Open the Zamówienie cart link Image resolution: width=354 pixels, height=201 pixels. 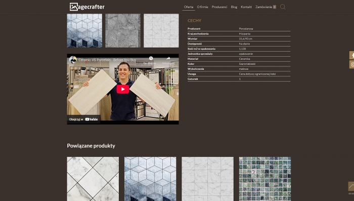pyautogui.click(x=265, y=7)
